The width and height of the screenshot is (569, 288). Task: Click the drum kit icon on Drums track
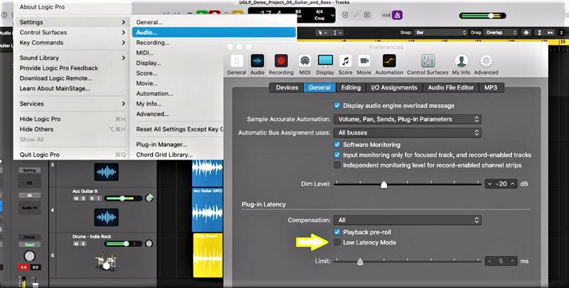click(106, 262)
